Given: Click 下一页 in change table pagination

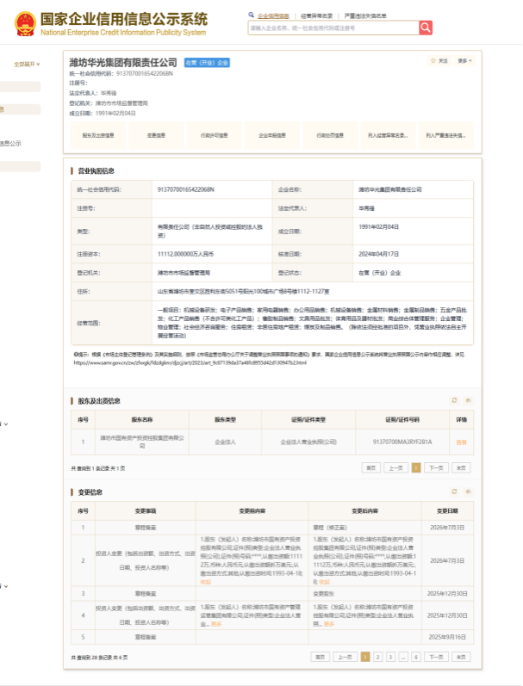Looking at the screenshot, I should click(x=436, y=657).
